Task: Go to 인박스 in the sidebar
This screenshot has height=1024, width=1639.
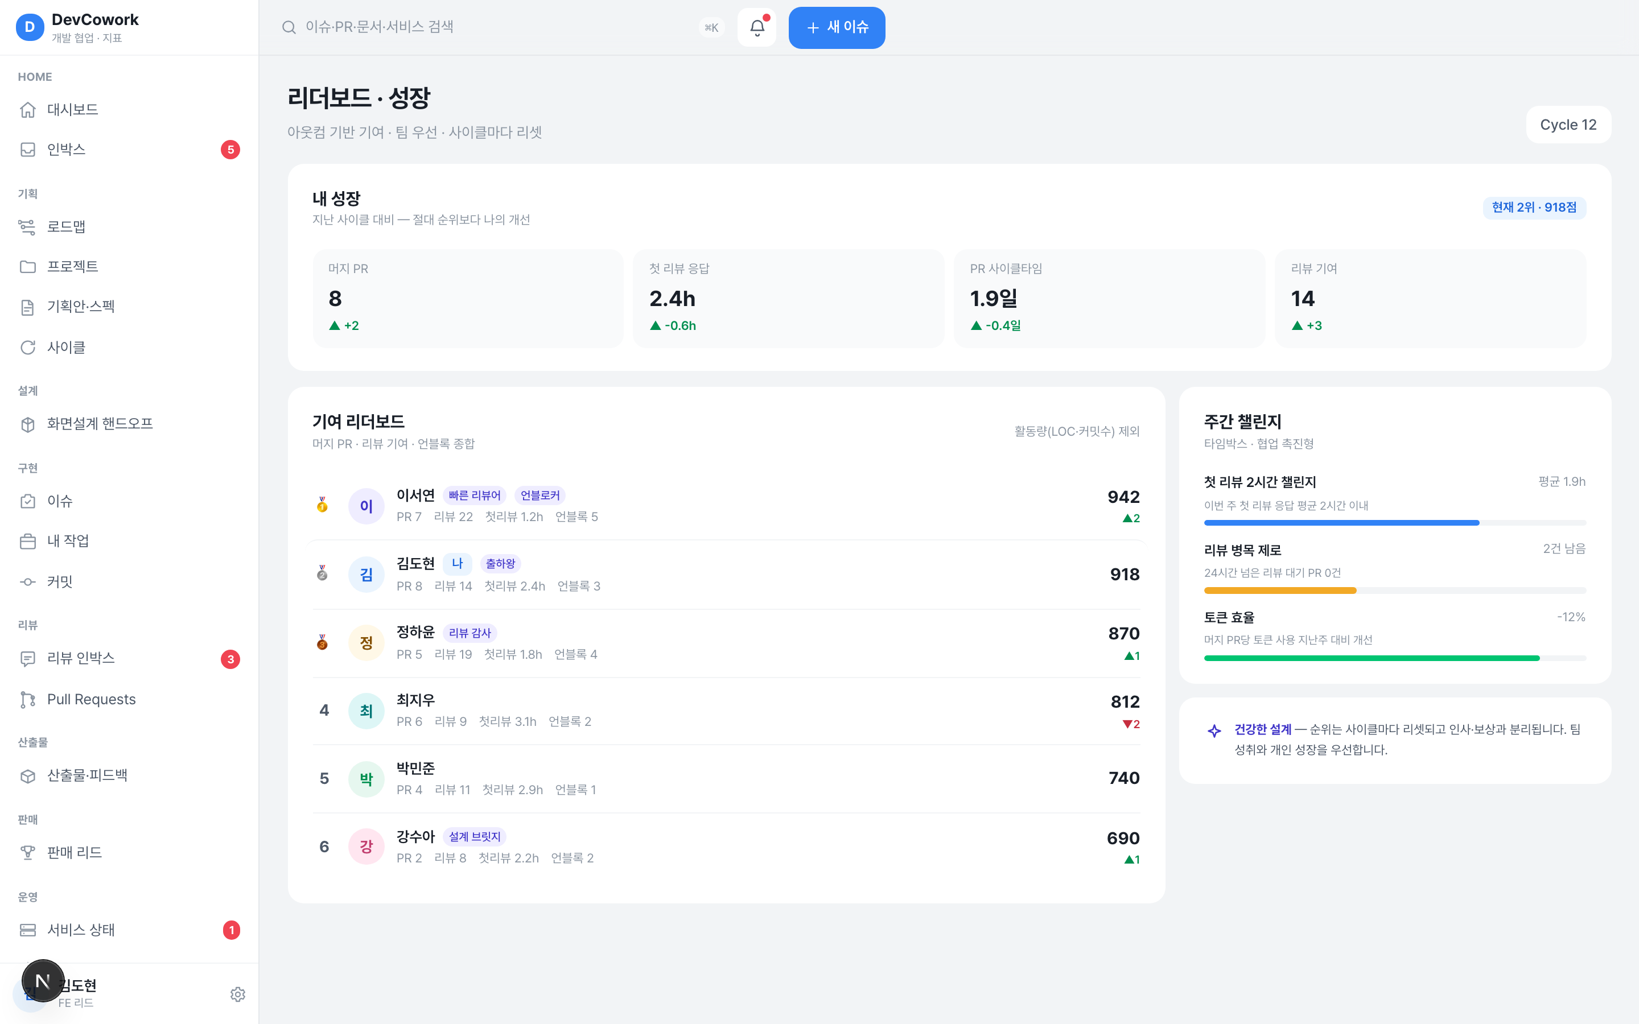Action: point(129,150)
